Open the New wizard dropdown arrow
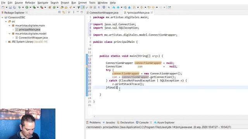The image size is (248, 139). (7, 7)
